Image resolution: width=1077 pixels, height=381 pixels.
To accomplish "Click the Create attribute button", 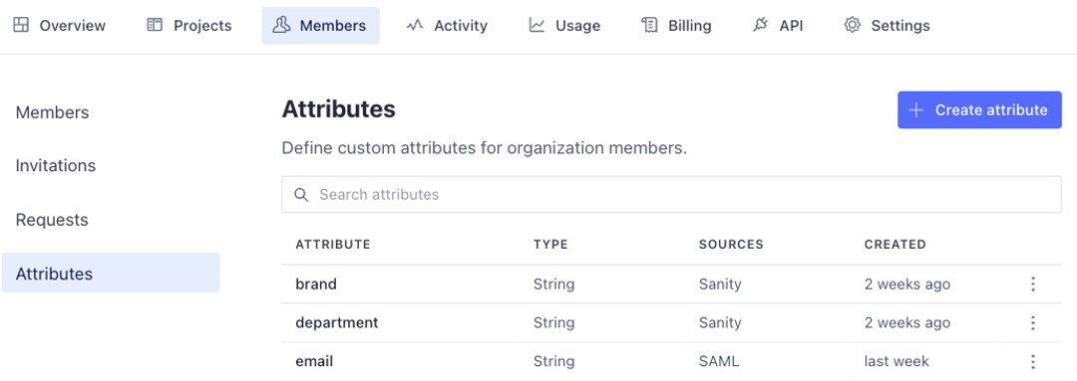I will (979, 110).
